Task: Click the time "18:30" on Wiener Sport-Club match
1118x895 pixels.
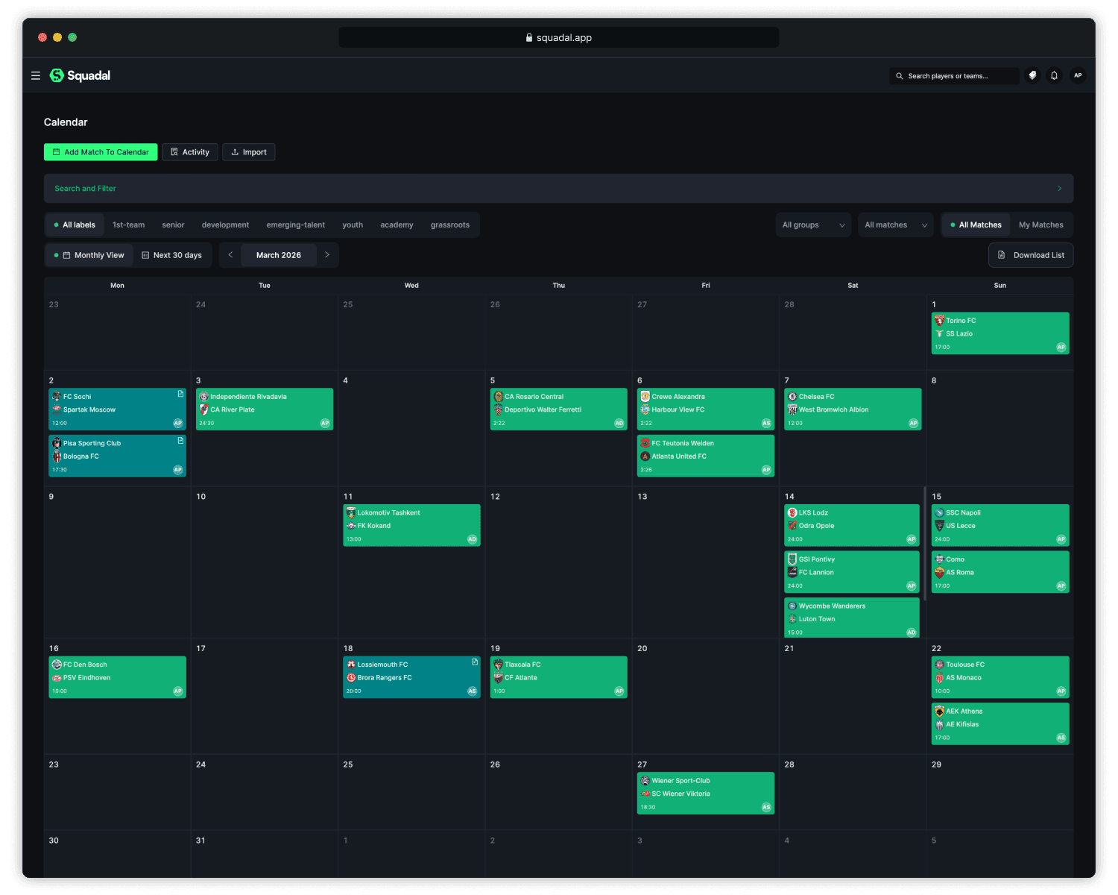Action: pos(648,807)
